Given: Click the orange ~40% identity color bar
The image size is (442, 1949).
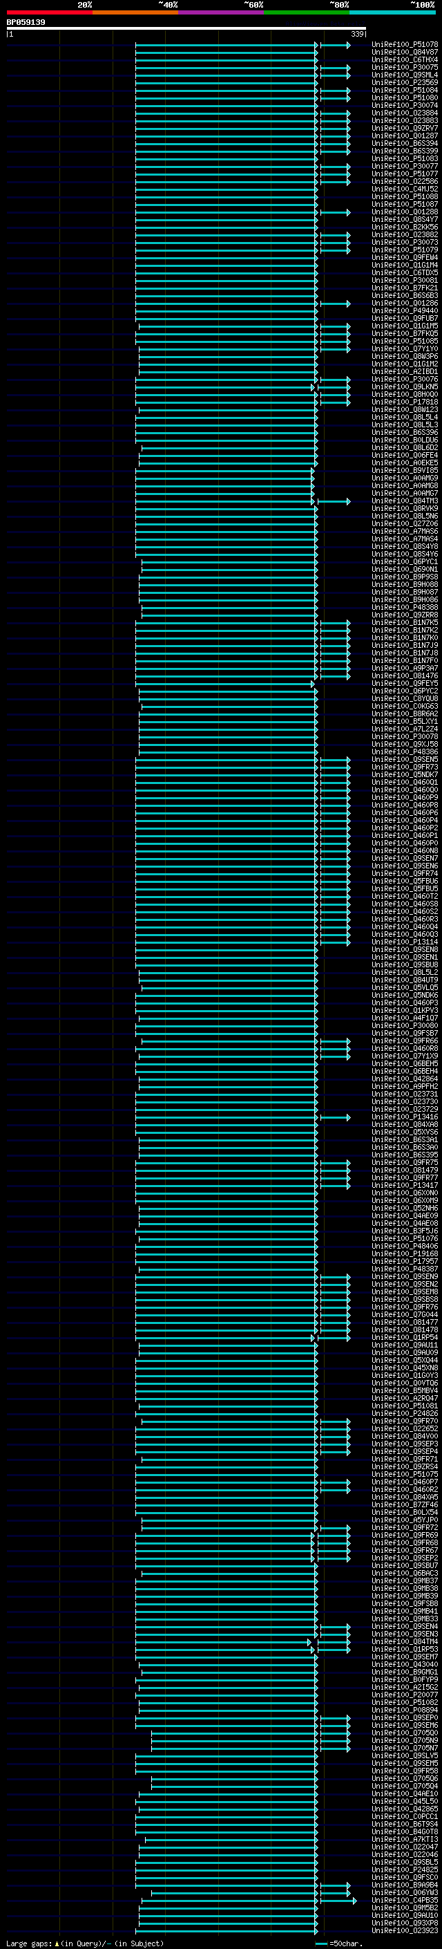Looking at the screenshot, I should click(135, 12).
